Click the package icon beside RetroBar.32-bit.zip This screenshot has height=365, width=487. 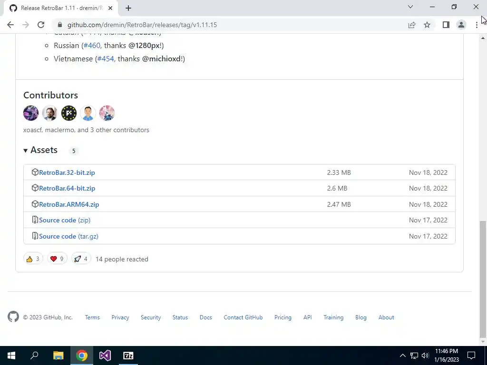tap(35, 172)
